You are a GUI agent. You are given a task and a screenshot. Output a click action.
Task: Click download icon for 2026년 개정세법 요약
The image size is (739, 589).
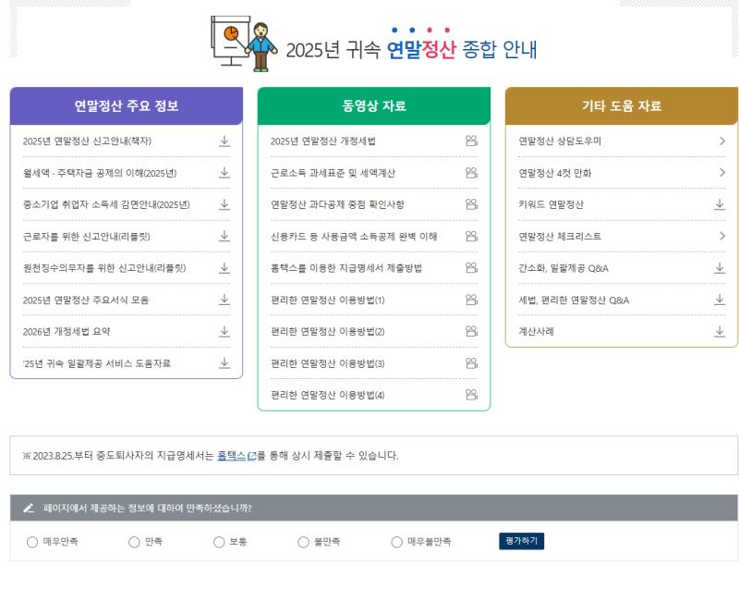point(224,332)
